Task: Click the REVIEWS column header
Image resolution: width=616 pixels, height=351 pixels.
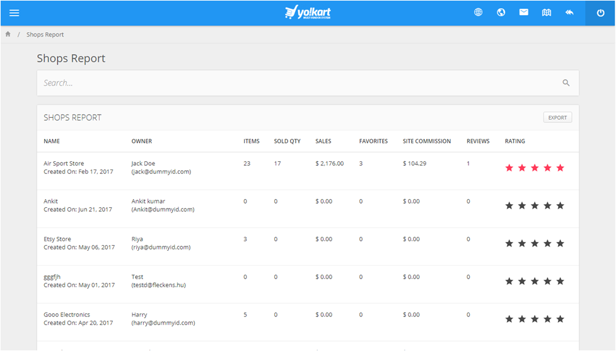Action: (478, 141)
